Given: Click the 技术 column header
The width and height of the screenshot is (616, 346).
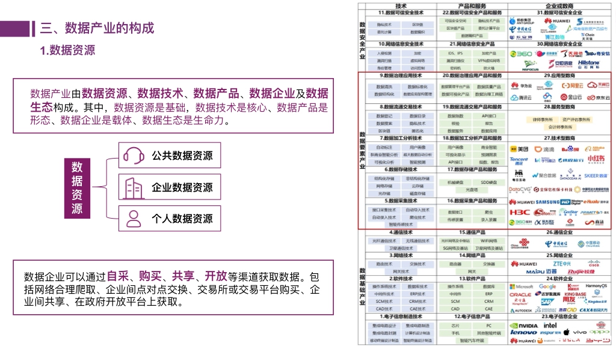Looking at the screenshot, I should point(401,6).
